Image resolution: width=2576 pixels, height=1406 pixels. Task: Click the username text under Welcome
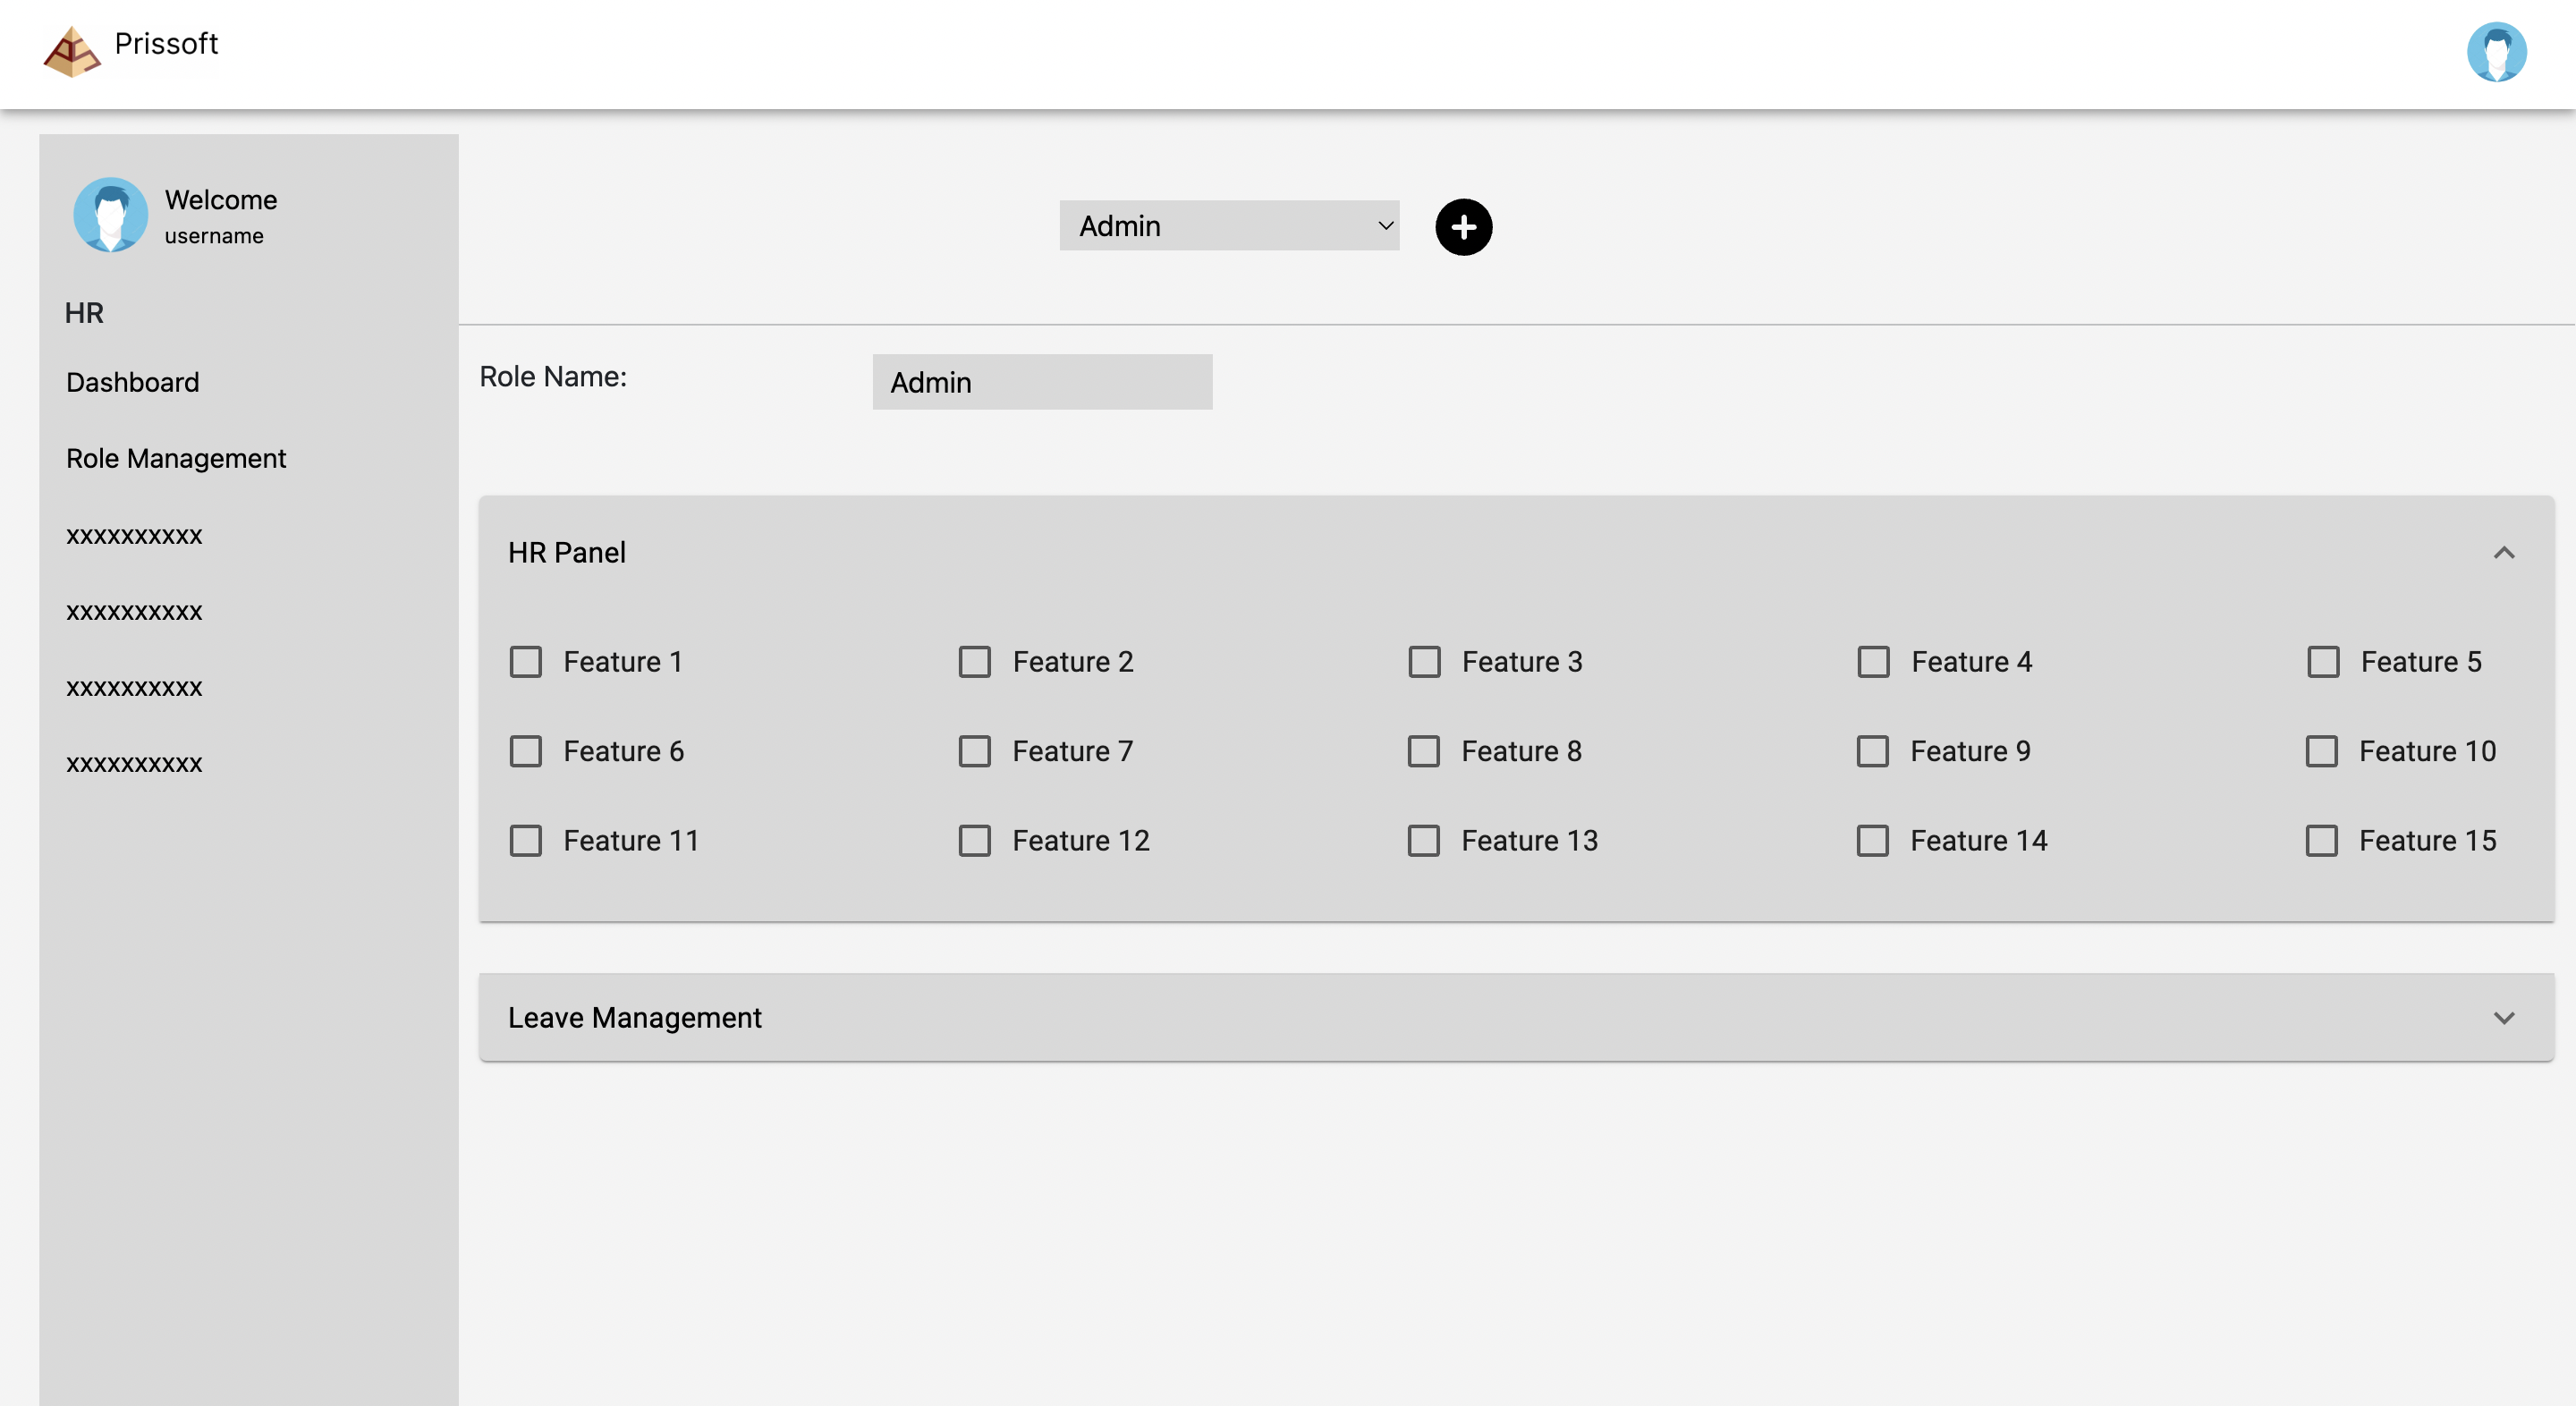[x=213, y=237]
